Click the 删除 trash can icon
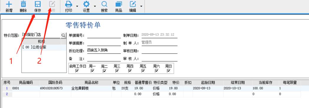Screen dimensions: 309x108 23,4
